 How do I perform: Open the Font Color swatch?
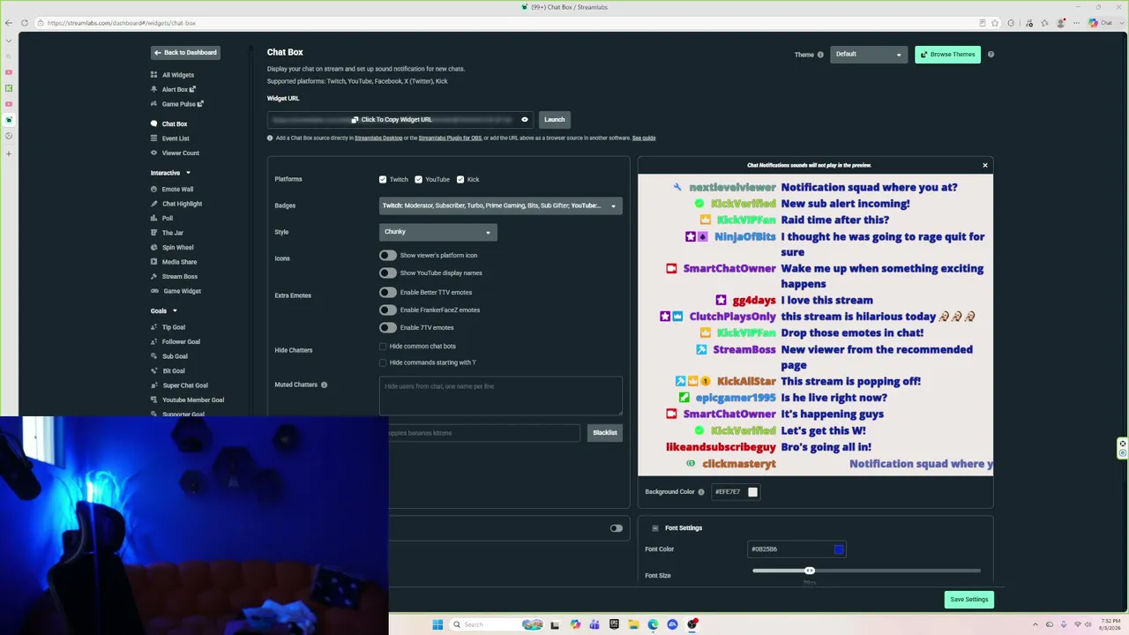click(839, 549)
